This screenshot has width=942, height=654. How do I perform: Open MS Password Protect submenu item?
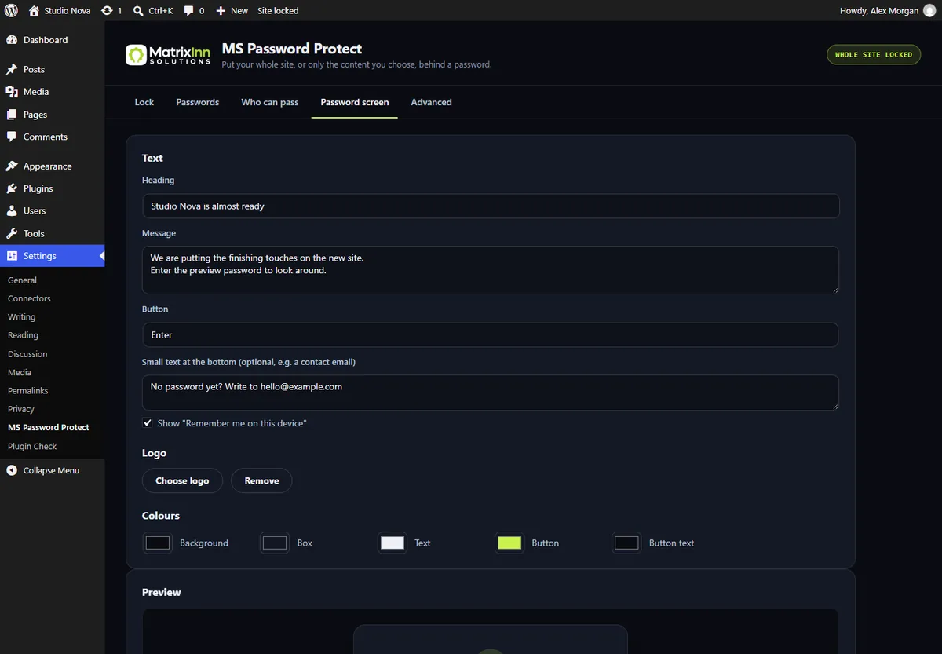[x=49, y=428]
